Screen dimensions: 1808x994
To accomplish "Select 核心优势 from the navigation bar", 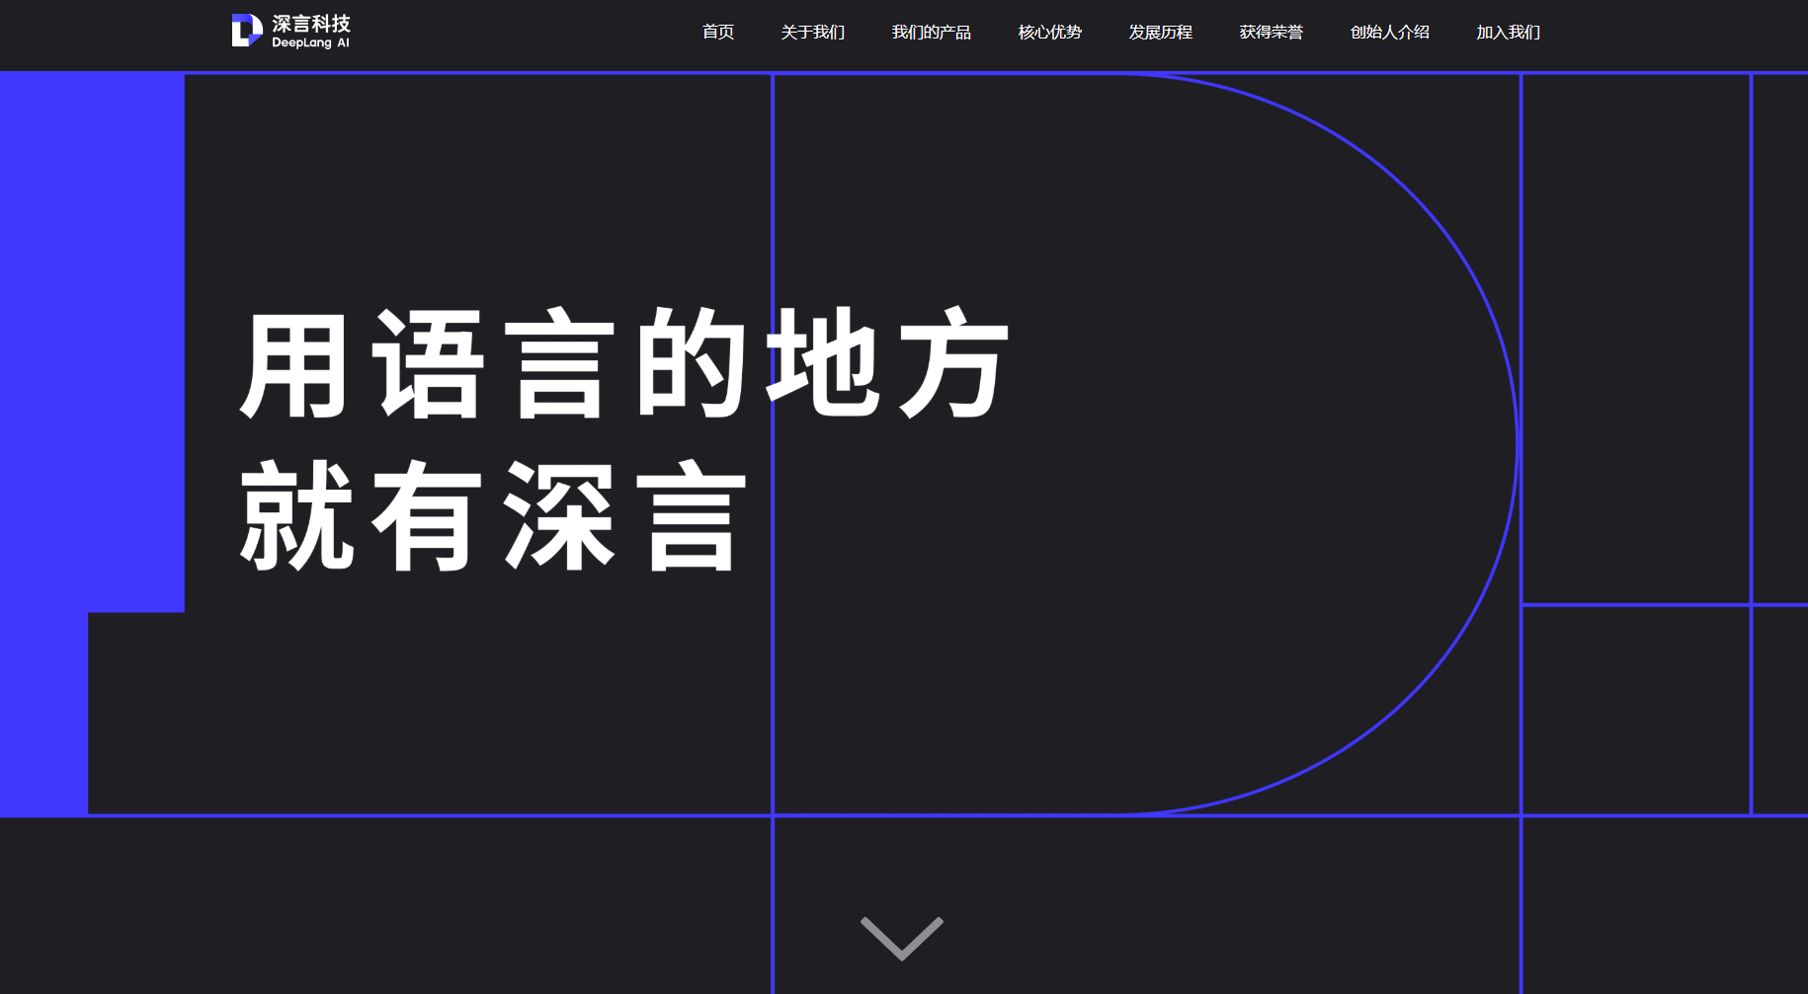I will click(1048, 32).
